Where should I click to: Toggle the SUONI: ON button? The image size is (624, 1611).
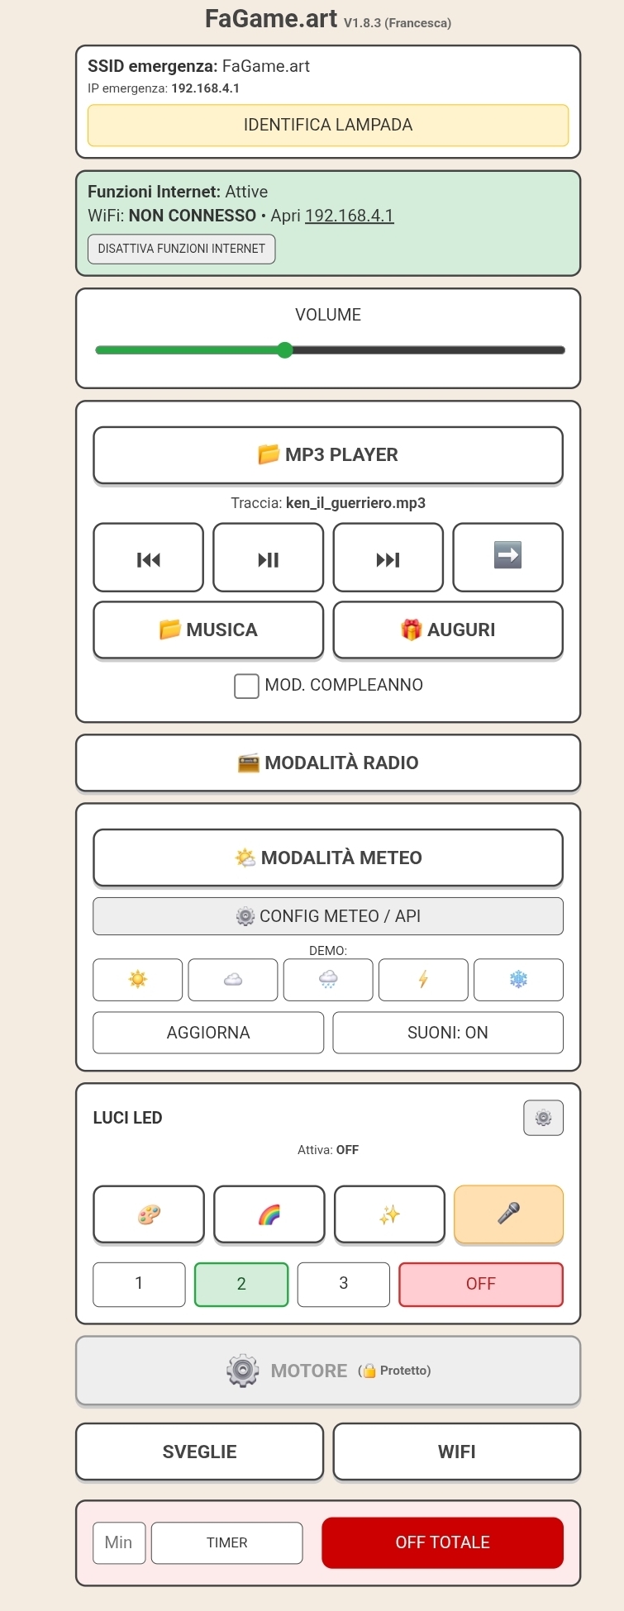[448, 1033]
